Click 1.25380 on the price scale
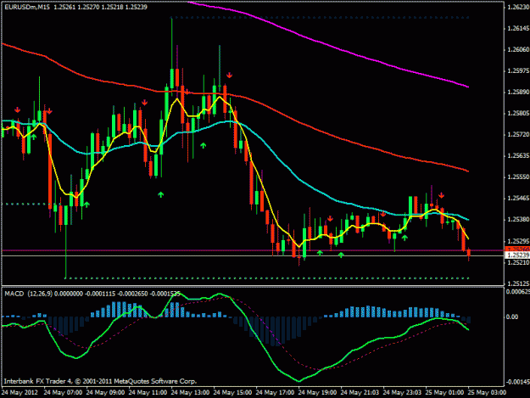 pyautogui.click(x=518, y=220)
